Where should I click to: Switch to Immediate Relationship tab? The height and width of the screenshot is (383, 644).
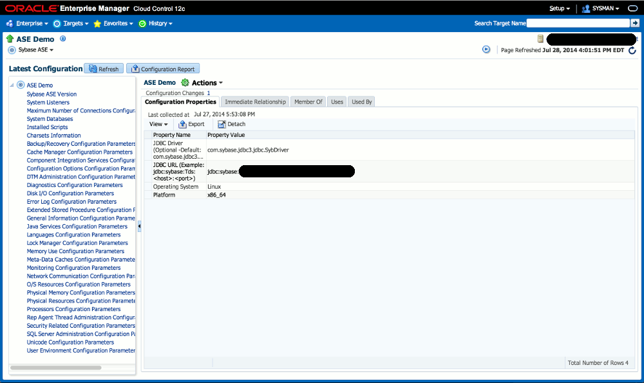click(255, 102)
